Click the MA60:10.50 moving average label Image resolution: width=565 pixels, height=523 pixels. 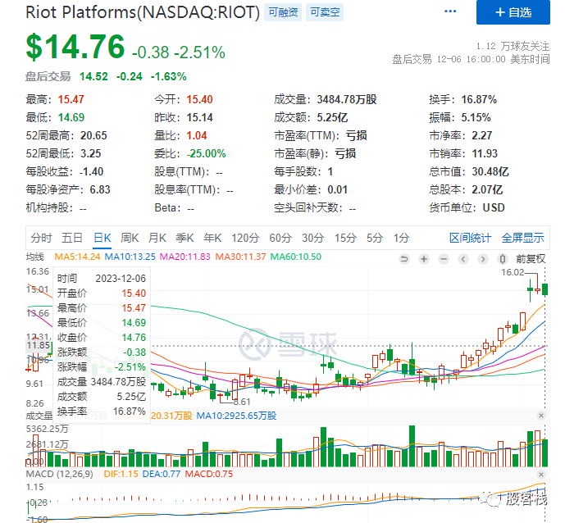296,257
